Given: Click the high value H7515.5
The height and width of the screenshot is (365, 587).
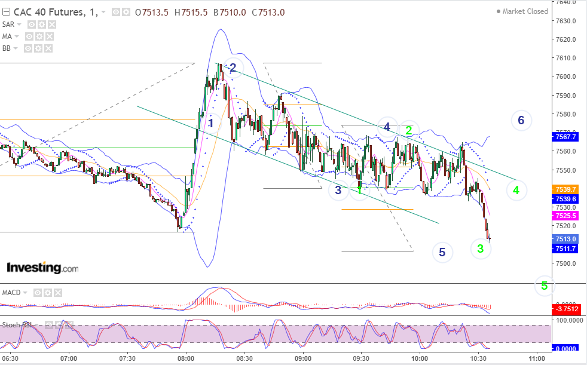Looking at the screenshot, I should coord(191,13).
